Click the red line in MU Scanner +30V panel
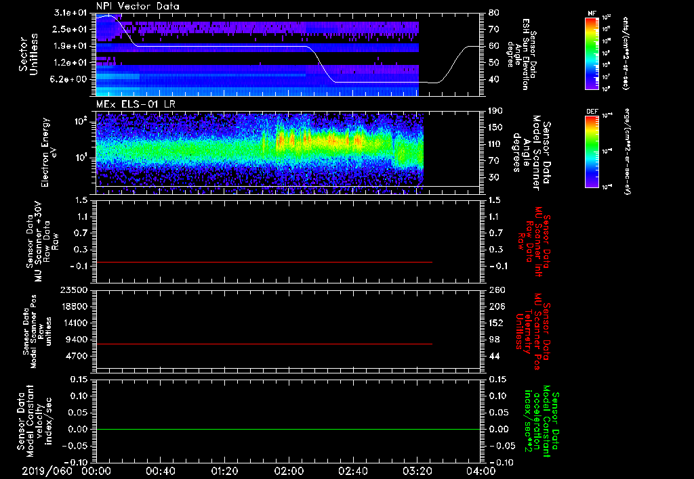Screen dimensions: 694x479 point(264,263)
